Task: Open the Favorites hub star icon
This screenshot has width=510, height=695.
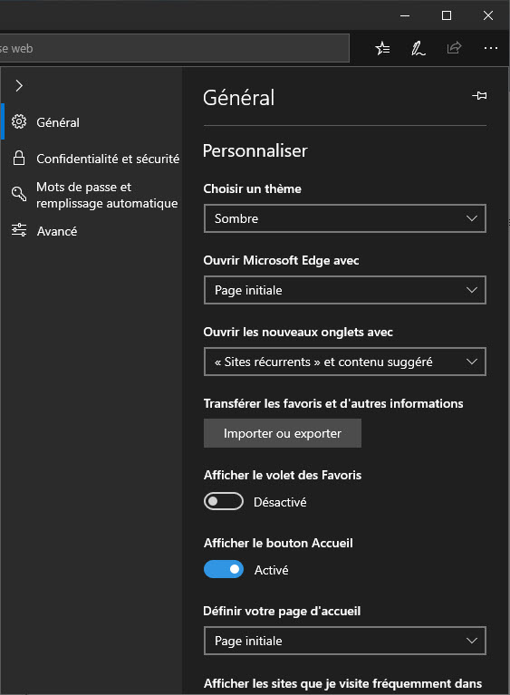Action: (x=382, y=48)
